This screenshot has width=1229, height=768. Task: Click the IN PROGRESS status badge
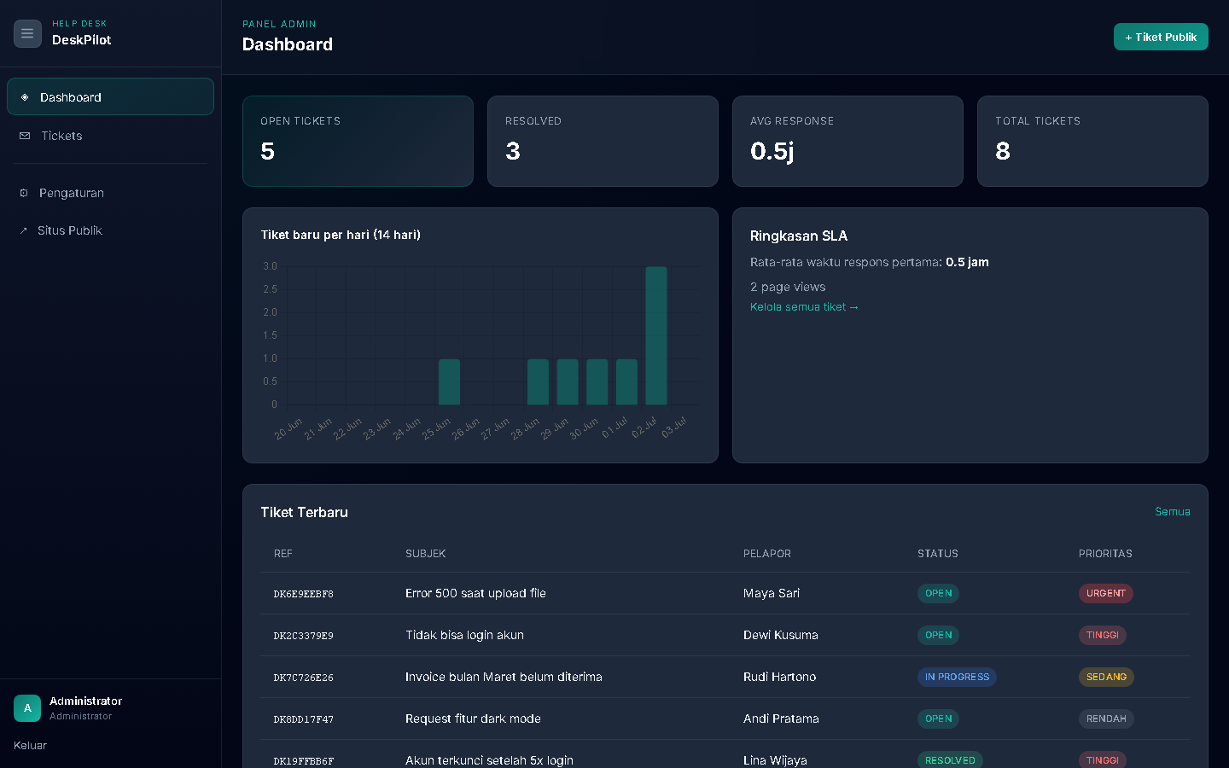[x=957, y=677]
